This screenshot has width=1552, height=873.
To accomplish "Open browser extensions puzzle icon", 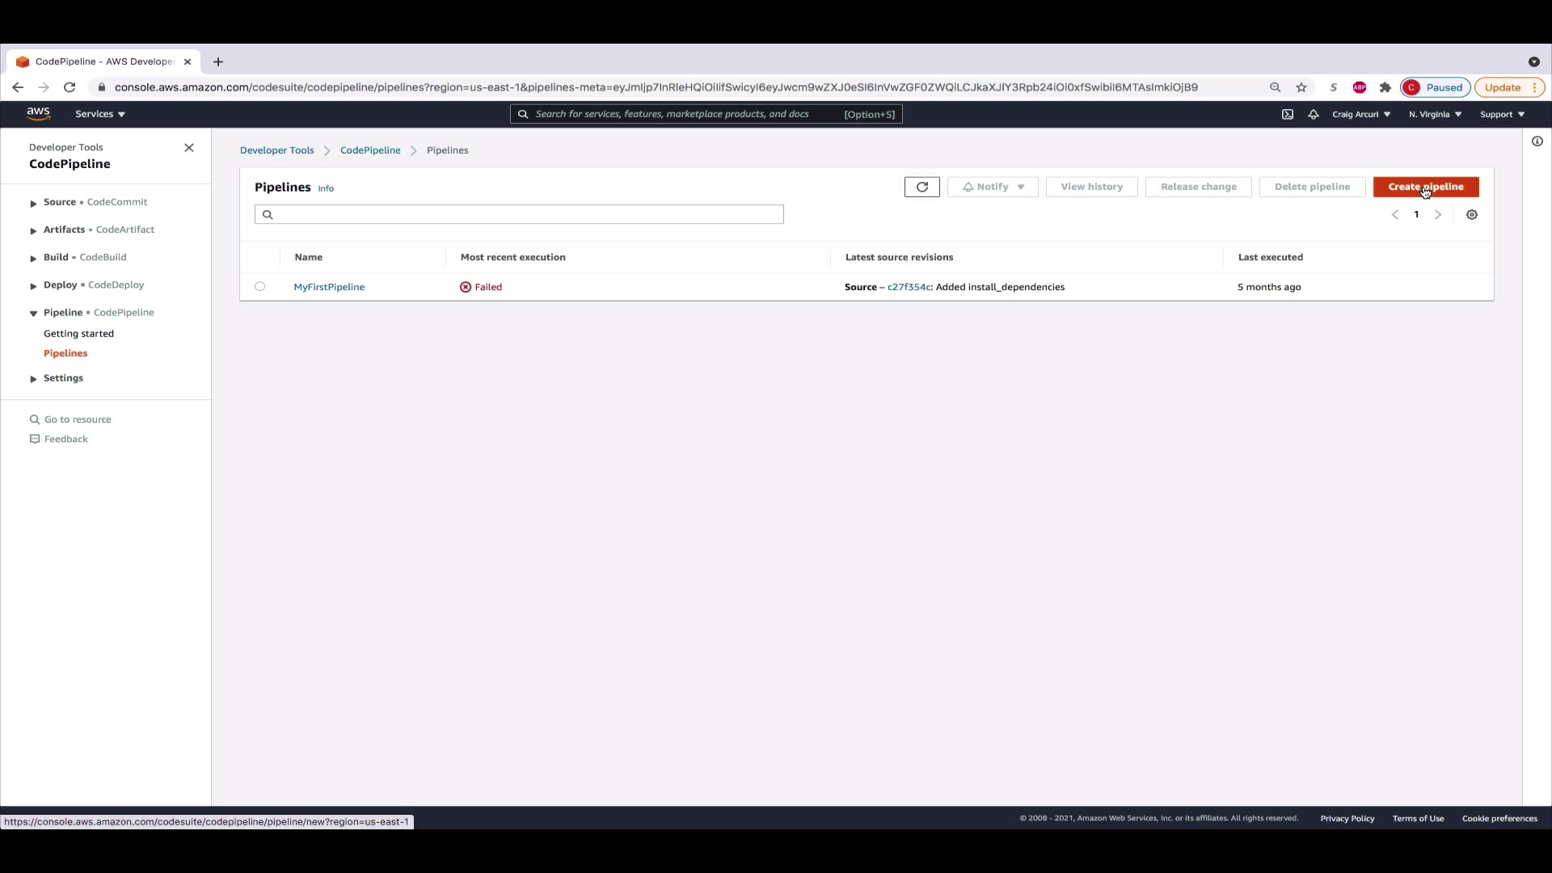I will click(1385, 87).
